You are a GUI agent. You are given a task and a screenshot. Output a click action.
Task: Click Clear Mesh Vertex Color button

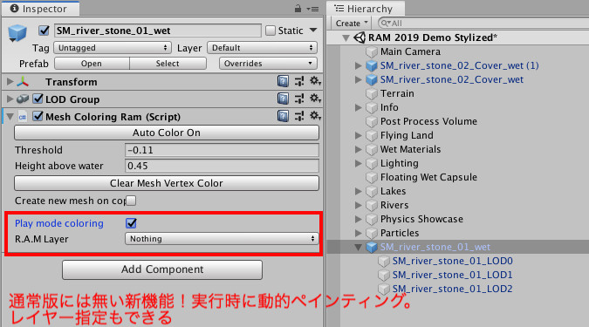coord(167,183)
